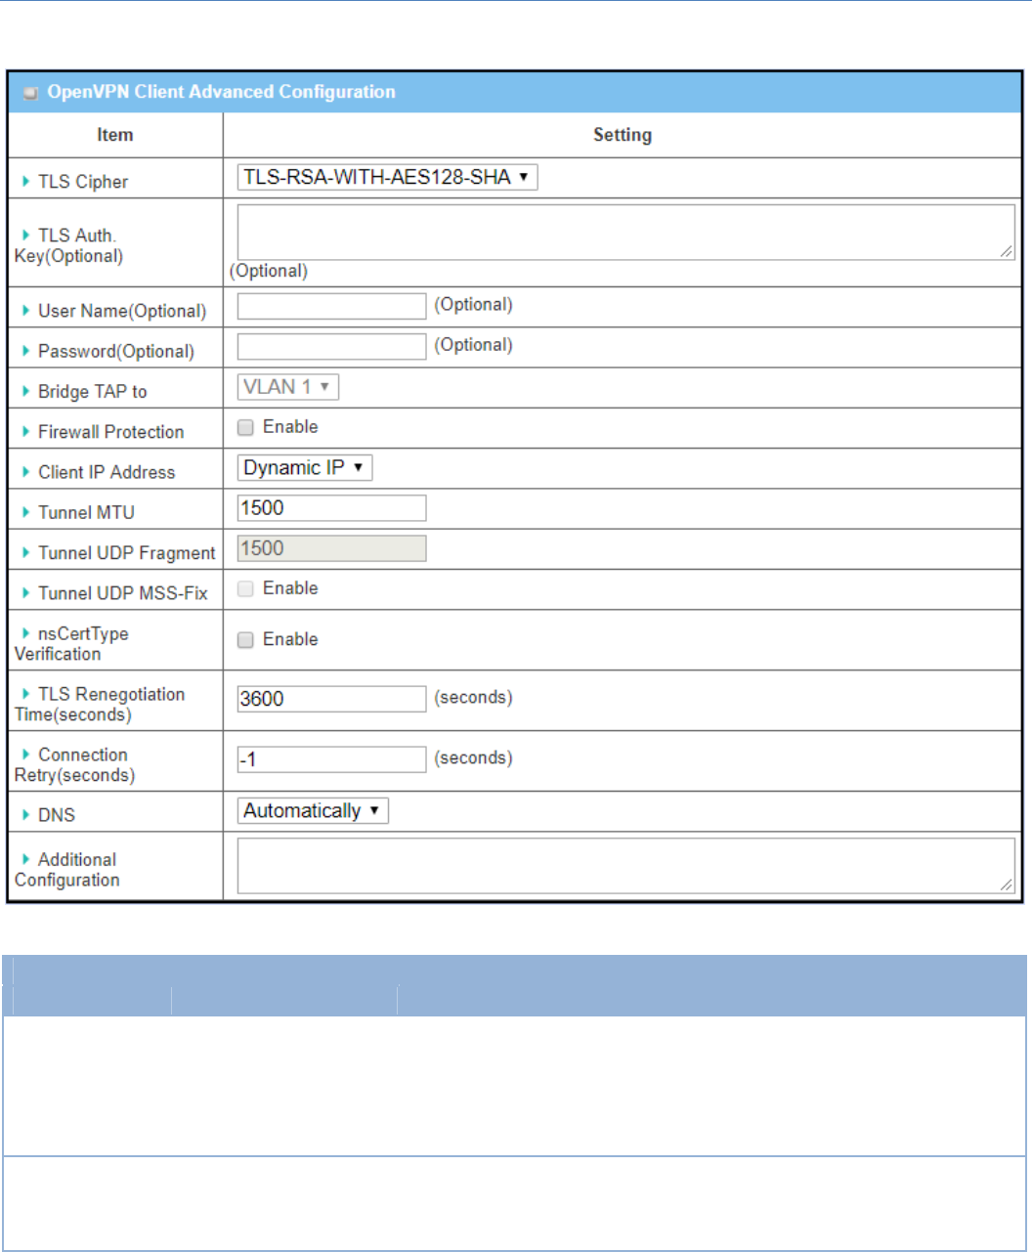
Task: Click the arrow icon beside DNS
Action: pos(25,814)
